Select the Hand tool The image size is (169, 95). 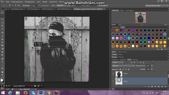coord(2,72)
